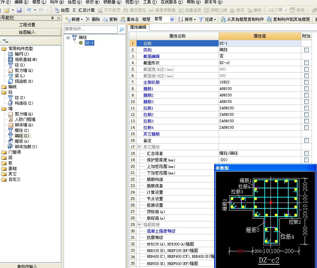Click the 重命名 rename button
Image resolution: width=317 pixels, height=268 pixels.
(129, 19)
